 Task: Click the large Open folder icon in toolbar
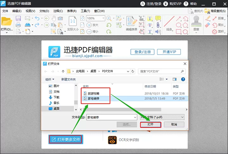click(7, 22)
